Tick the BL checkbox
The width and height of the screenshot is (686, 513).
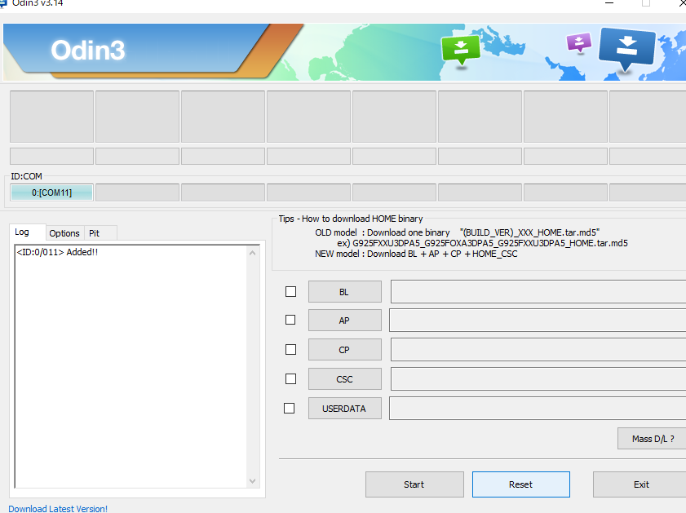(290, 292)
